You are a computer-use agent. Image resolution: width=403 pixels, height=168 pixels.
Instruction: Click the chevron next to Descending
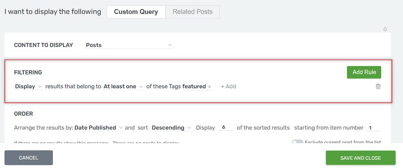point(189,128)
